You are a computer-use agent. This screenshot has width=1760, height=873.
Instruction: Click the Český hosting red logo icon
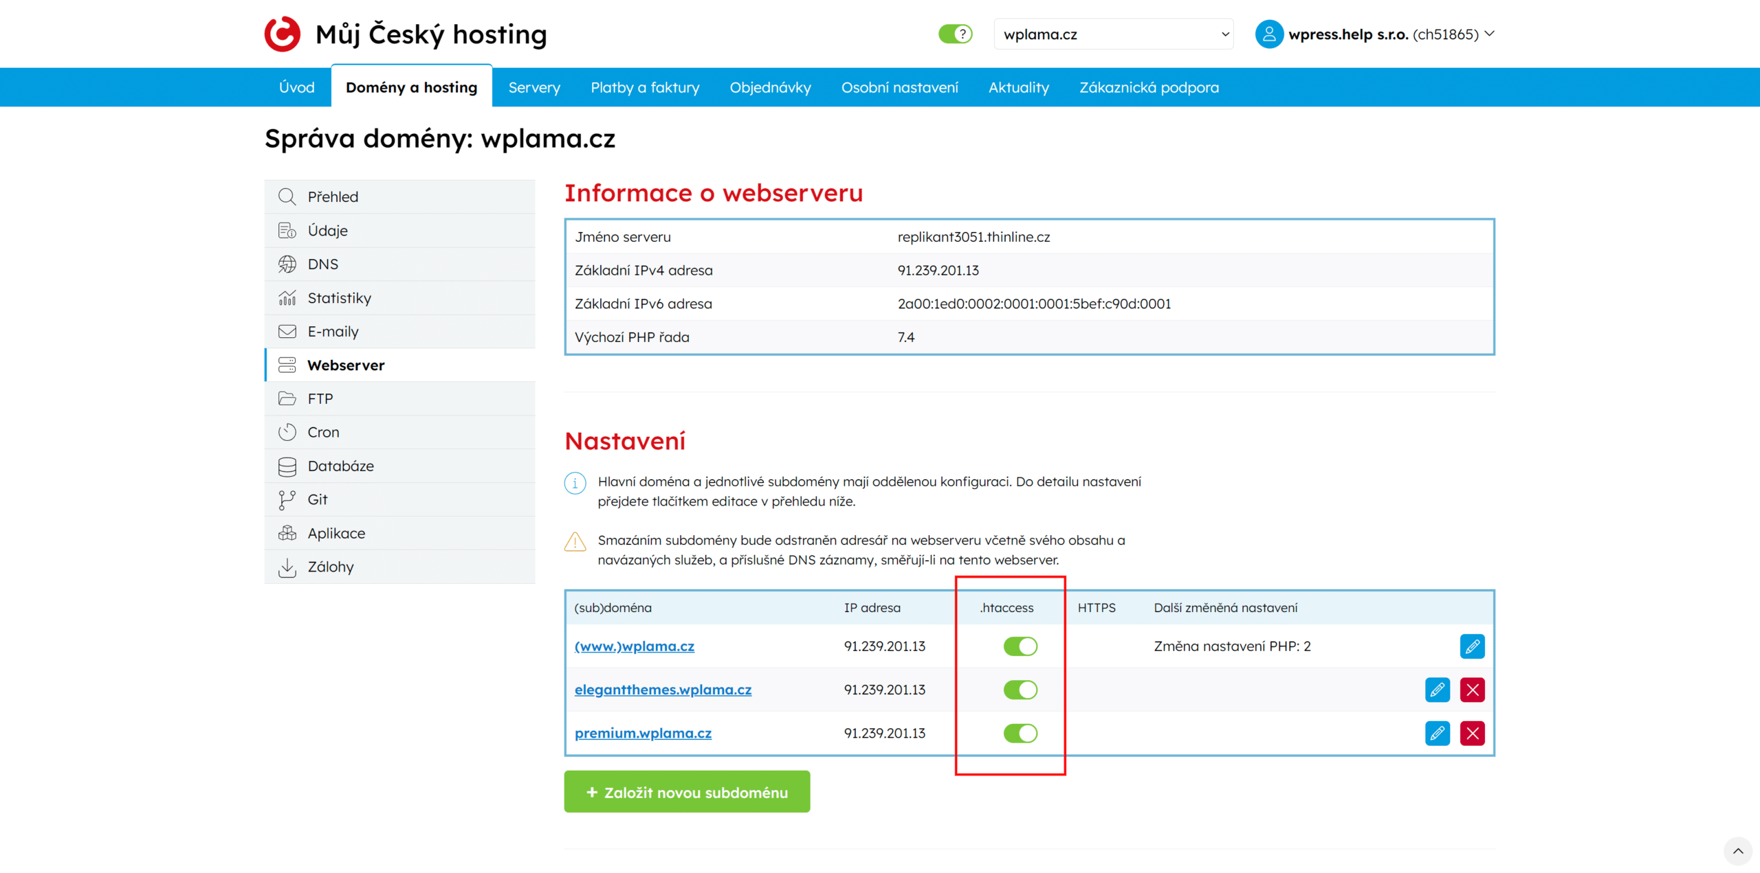(x=283, y=34)
